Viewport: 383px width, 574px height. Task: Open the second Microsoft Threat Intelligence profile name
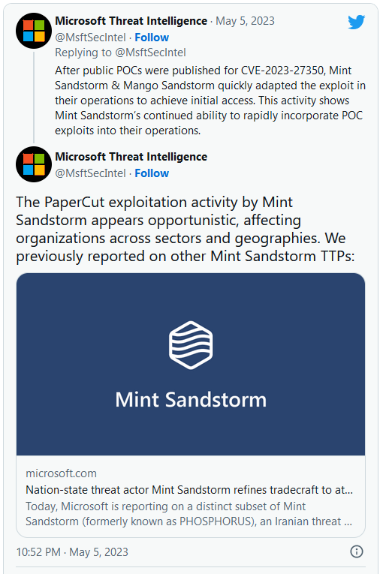point(131,157)
